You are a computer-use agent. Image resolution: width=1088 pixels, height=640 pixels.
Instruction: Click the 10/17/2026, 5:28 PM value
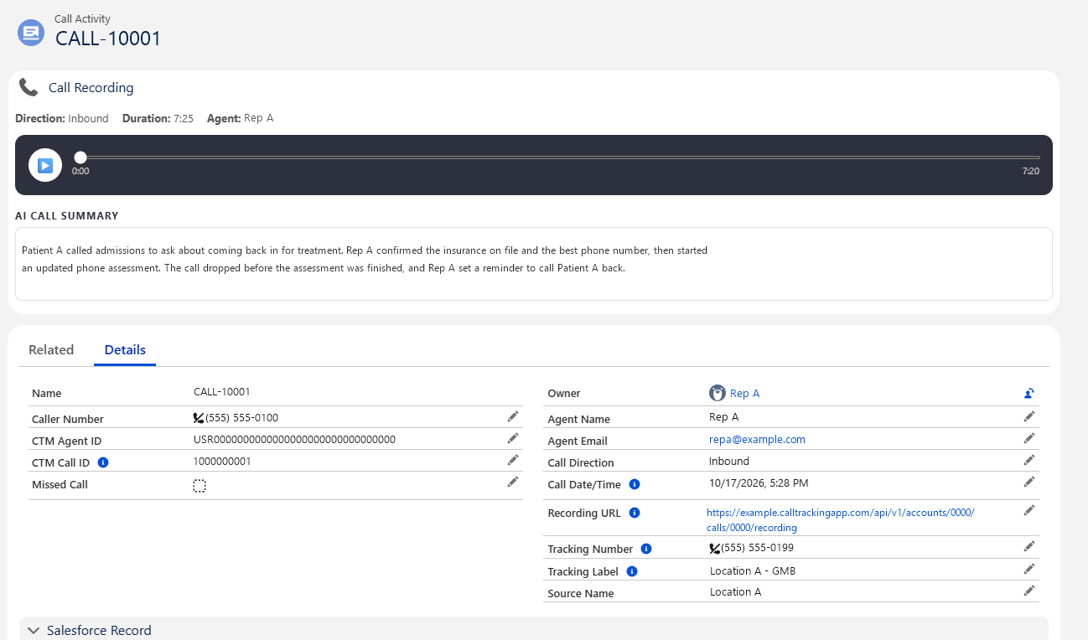(x=759, y=483)
